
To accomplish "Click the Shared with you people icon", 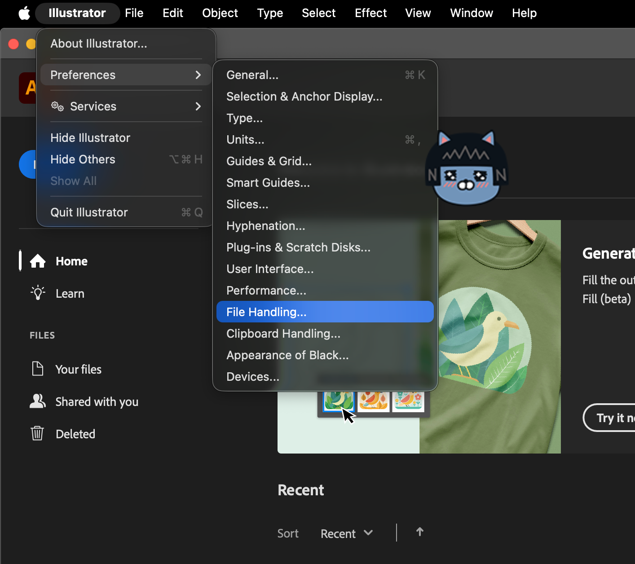I will [38, 401].
